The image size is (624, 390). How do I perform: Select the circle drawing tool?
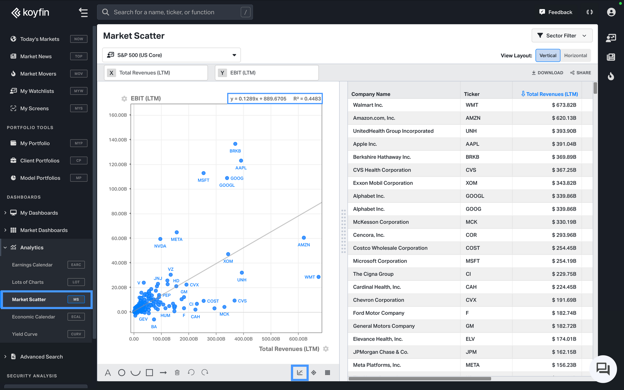pos(122,373)
